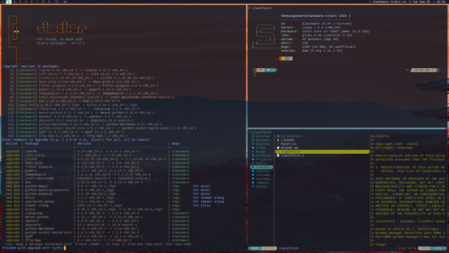This screenshot has height=253, width=449.
Task: Switch to dwm tag 9
Action: [49, 1]
